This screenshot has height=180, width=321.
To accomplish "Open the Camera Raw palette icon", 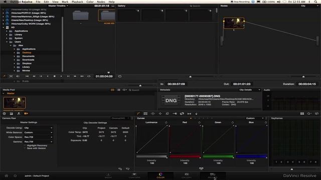I will coord(26,113).
